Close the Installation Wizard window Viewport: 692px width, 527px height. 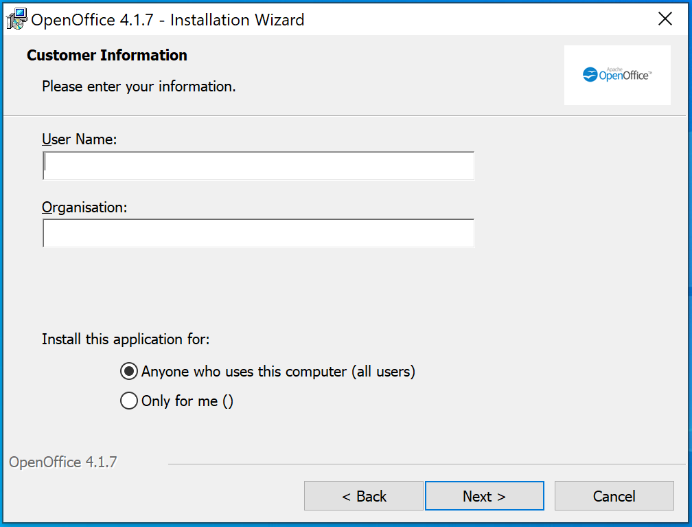tap(665, 19)
